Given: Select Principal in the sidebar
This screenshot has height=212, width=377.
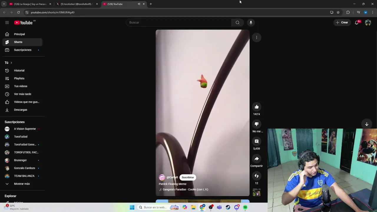Looking at the screenshot, I should (x=22, y=34).
